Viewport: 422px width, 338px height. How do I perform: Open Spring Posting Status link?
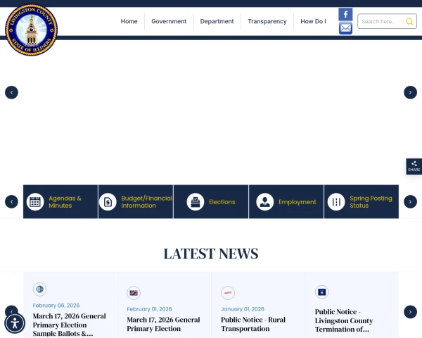click(371, 202)
